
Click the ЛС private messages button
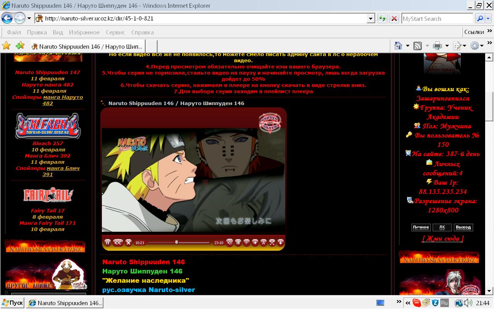coord(442,228)
